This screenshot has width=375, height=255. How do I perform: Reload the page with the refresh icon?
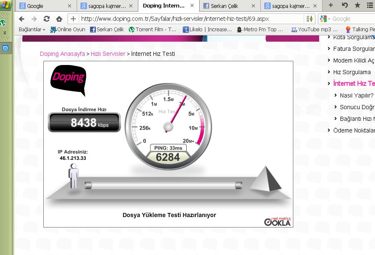(47, 19)
